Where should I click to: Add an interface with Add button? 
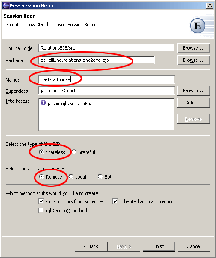pyautogui.click(x=194, y=103)
